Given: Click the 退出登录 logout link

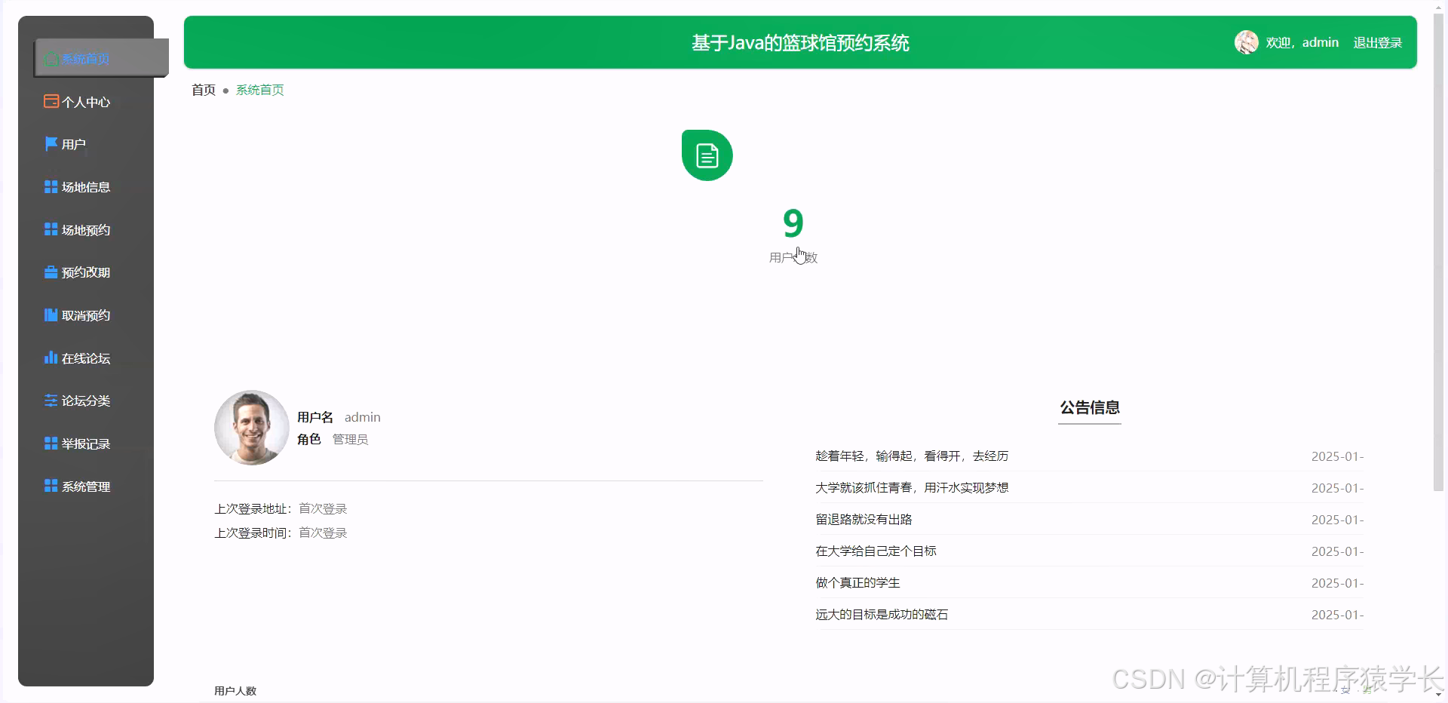Looking at the screenshot, I should pos(1378,42).
